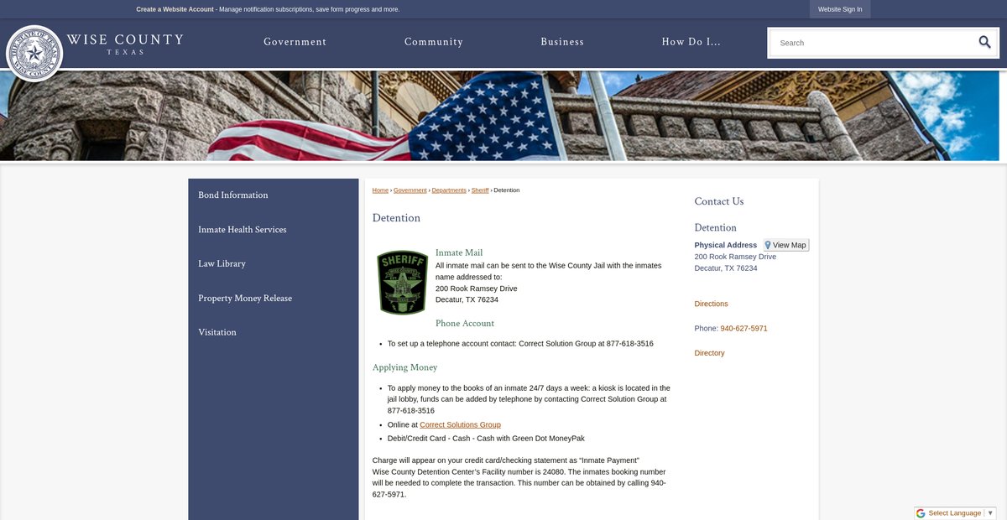Click the Wise County Texas title text
Screen dimensions: 1007x520
coord(125,44)
